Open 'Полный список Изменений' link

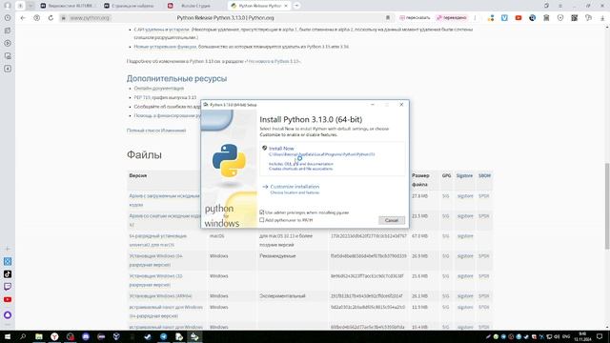point(156,131)
